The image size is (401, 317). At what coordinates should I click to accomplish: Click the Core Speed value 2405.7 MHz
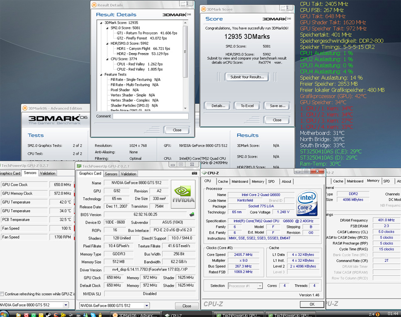(243, 254)
